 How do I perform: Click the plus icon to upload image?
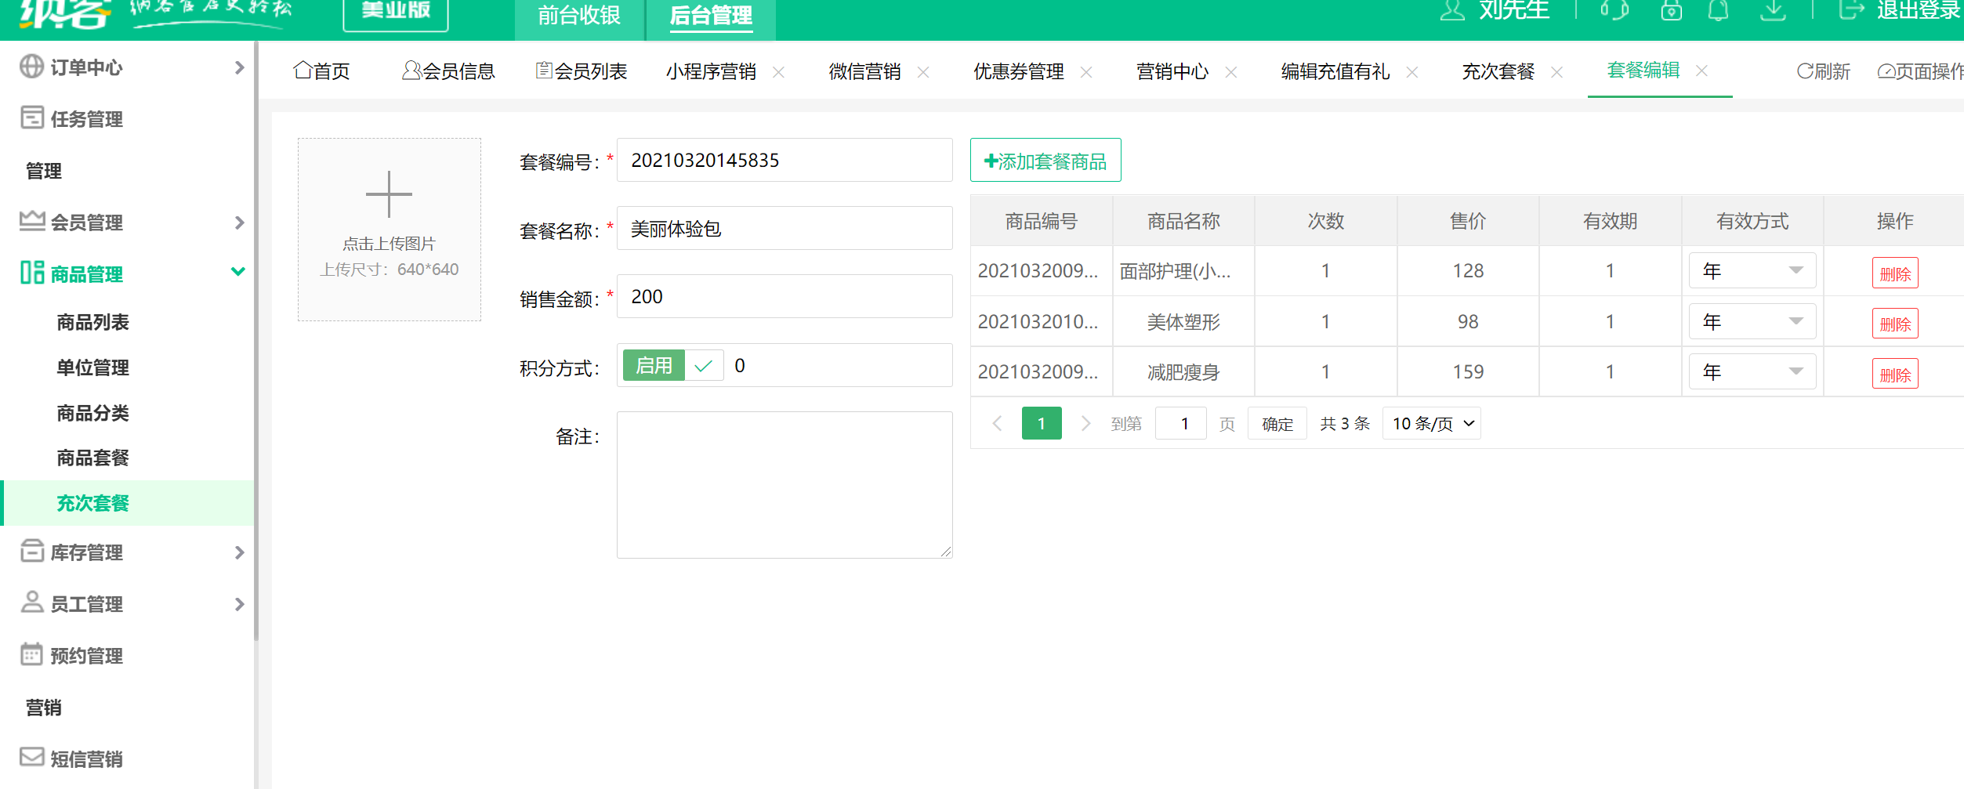[389, 194]
